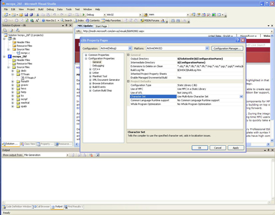The image size is (275, 215).
Task: Click the web page vertical scrollbar down arrow
Action: point(272,140)
